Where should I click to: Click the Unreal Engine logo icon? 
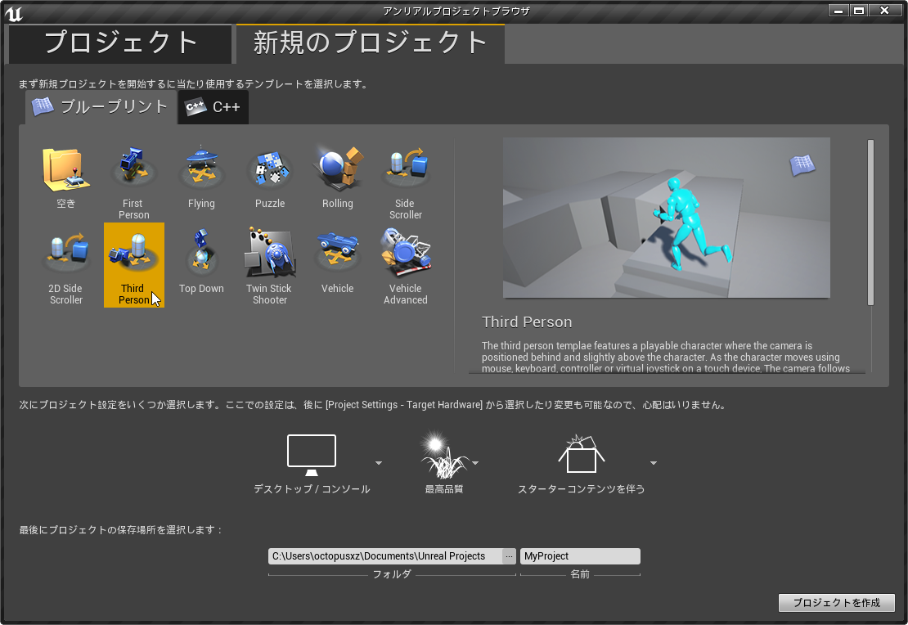pos(14,12)
